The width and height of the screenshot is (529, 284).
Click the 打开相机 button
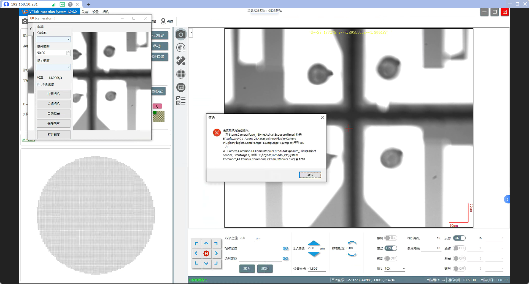(x=54, y=94)
